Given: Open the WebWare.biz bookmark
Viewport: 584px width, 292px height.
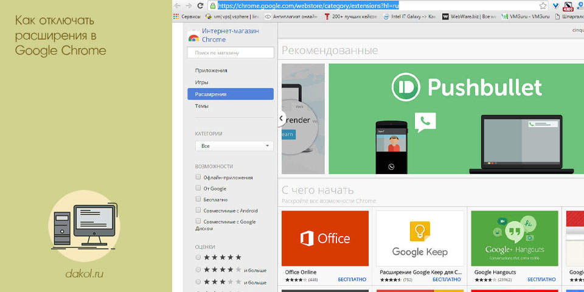Looking at the screenshot, I should tap(469, 16).
